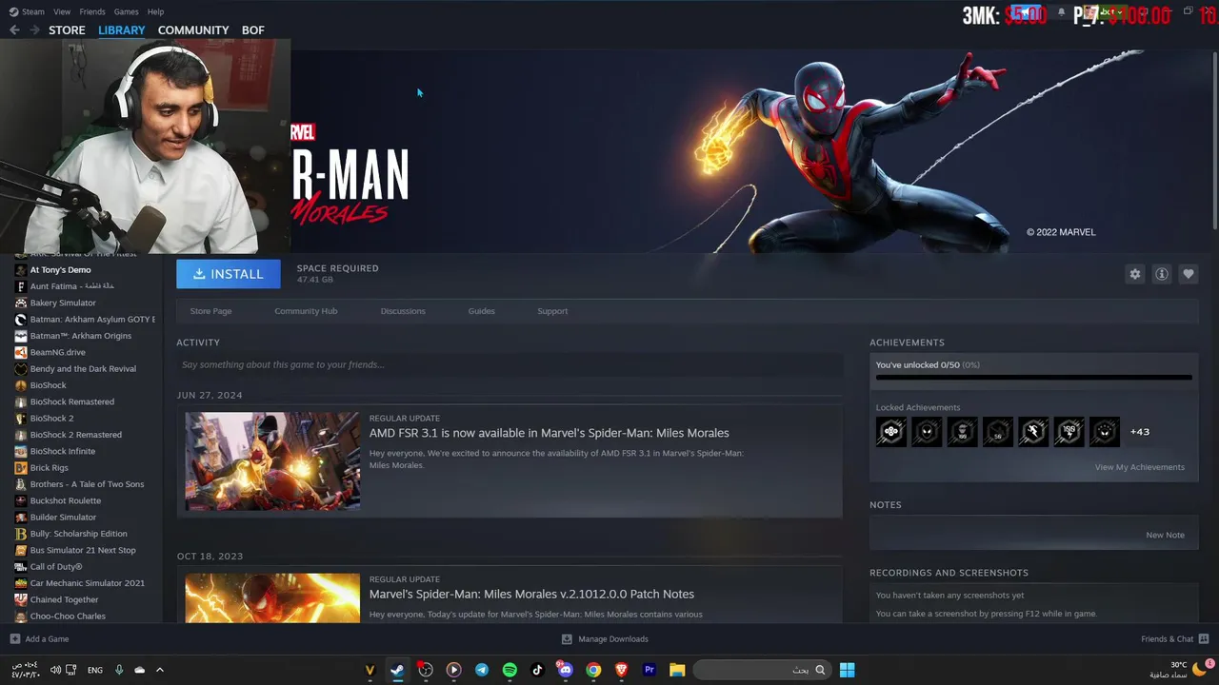This screenshot has height=685, width=1219.
Task: Open the BOF profile tab
Action: [x=253, y=30]
